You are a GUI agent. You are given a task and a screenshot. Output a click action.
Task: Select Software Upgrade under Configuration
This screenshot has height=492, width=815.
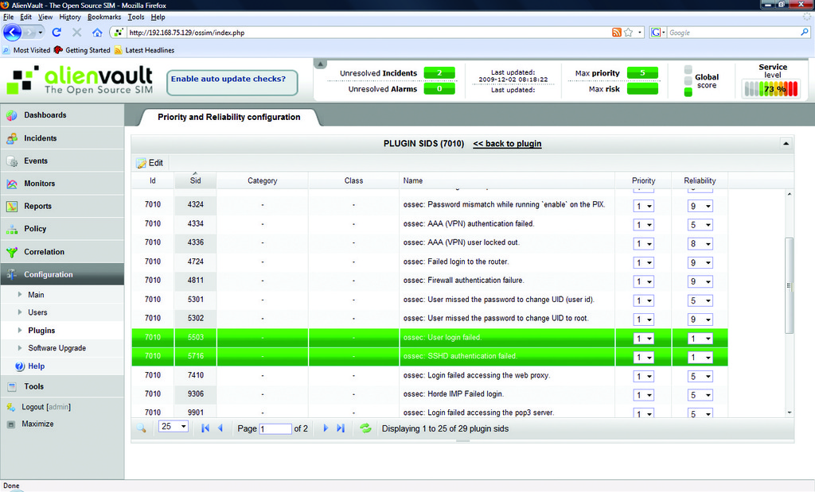click(57, 348)
